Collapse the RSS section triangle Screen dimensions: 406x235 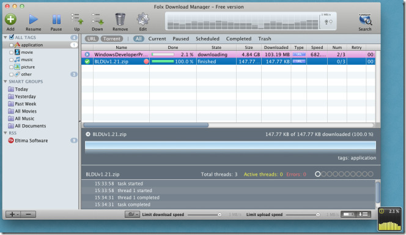(x=5, y=133)
